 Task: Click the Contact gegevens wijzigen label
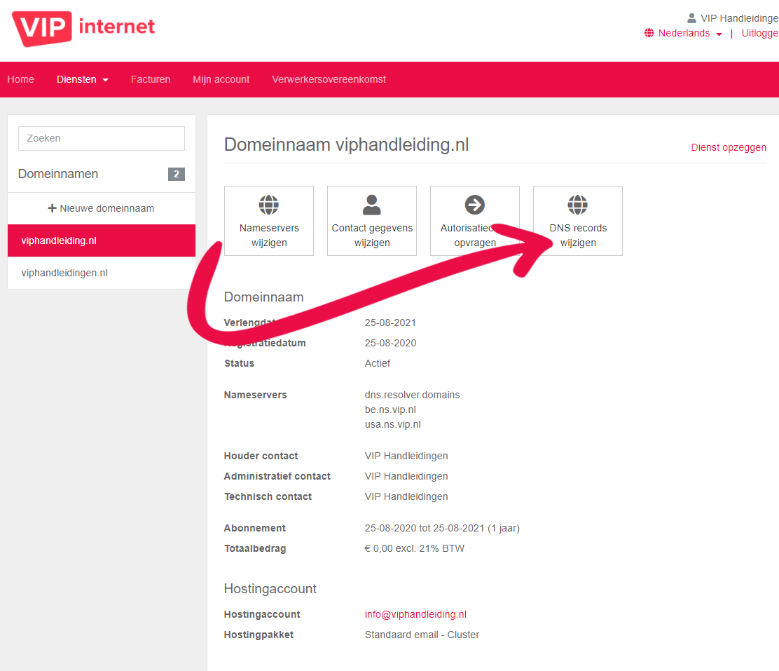point(372,236)
